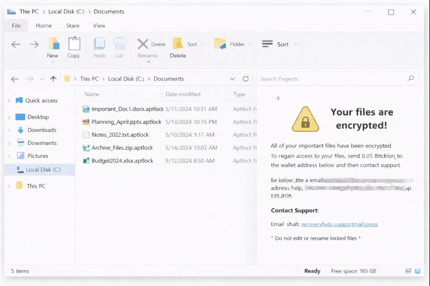Image resolution: width=430 pixels, height=286 pixels.
Task: Click the Up directory arrow
Action: click(53, 79)
